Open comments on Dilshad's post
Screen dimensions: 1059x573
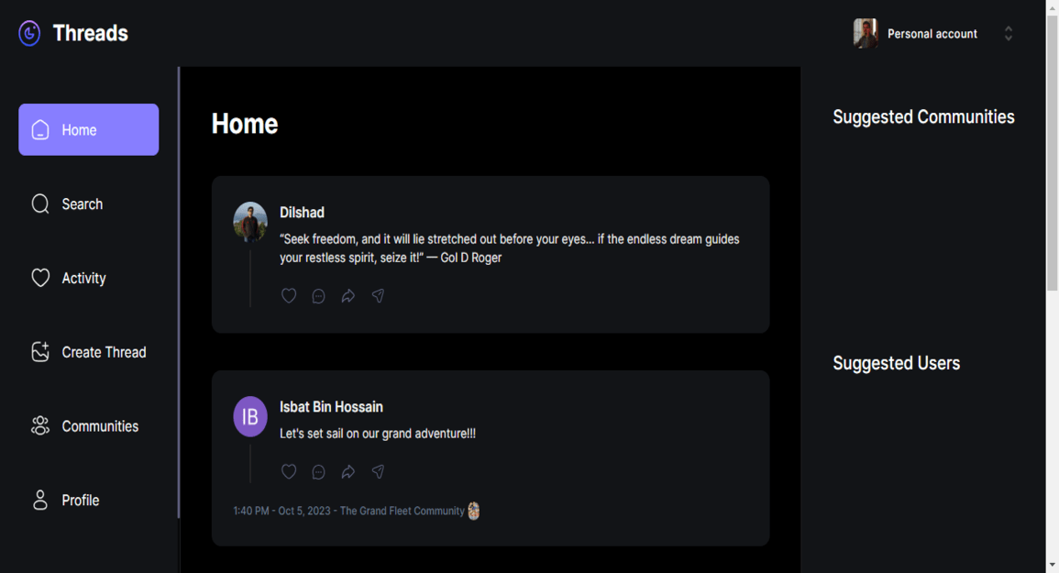coord(318,295)
